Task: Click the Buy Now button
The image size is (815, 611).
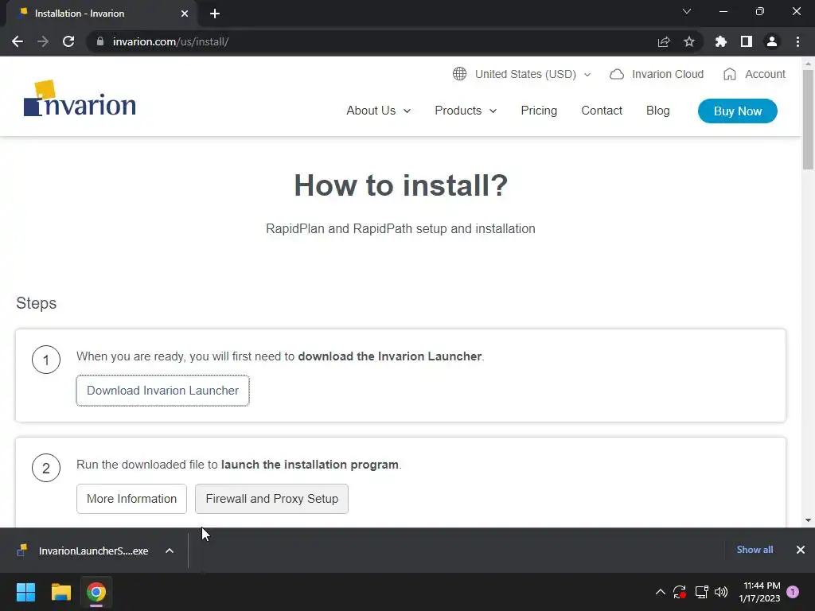Action: coord(738,111)
